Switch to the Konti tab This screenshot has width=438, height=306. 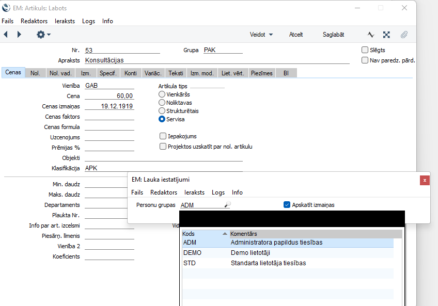[x=131, y=73]
